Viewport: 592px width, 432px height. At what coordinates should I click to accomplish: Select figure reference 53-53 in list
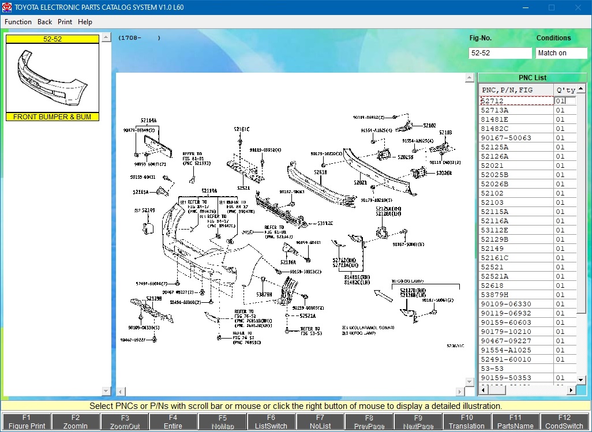coord(516,369)
